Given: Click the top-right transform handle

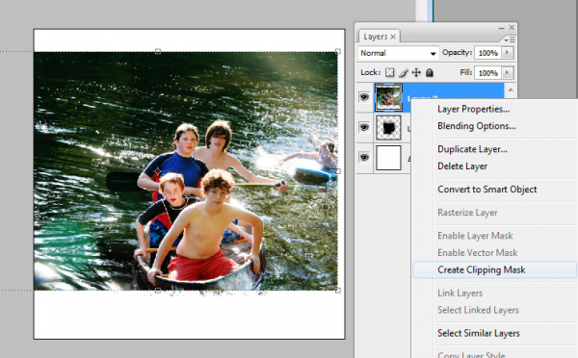Looking at the screenshot, I should click(338, 51).
